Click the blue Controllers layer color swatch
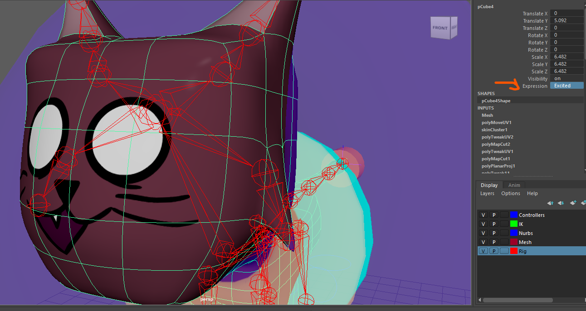Image resolution: width=586 pixels, height=311 pixels. (x=514, y=215)
